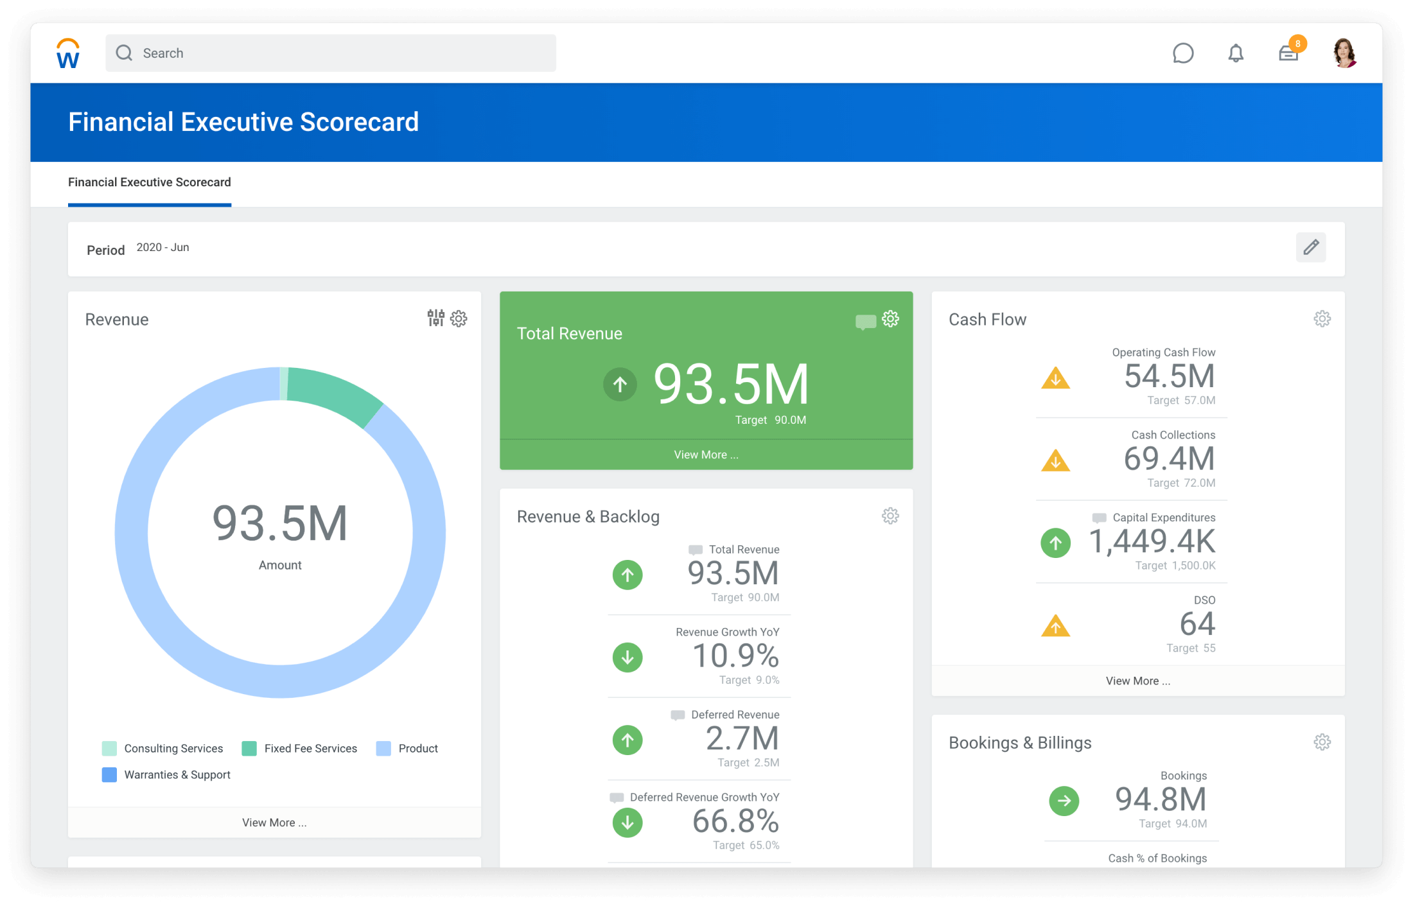The width and height of the screenshot is (1413, 906).
Task: Open the inbox with 8 items
Action: [x=1288, y=53]
